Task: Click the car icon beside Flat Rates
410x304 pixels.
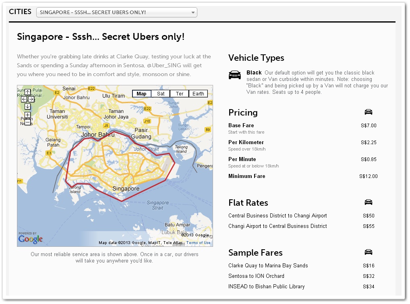Action: 369,202
